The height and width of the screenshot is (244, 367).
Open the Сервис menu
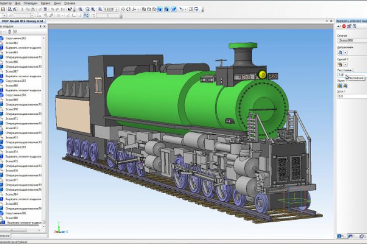pyautogui.click(x=45, y=3)
